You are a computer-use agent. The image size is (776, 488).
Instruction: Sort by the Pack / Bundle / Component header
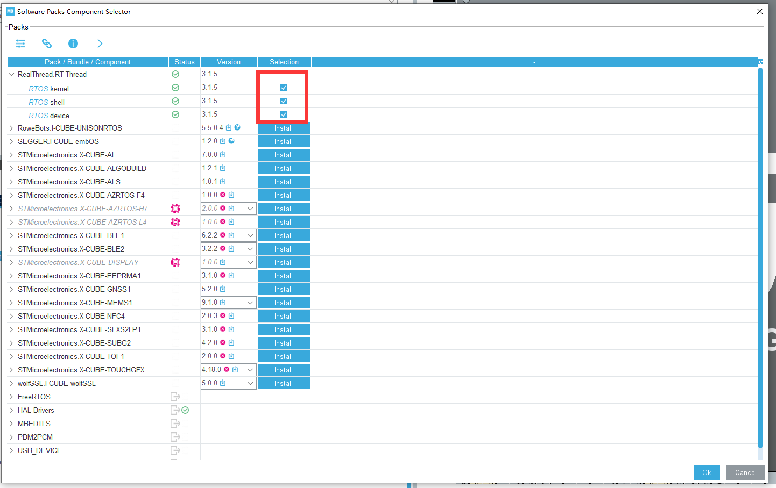pos(88,62)
